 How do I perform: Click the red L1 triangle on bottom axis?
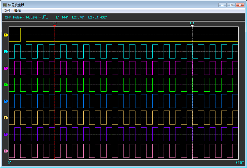(x=55, y=159)
